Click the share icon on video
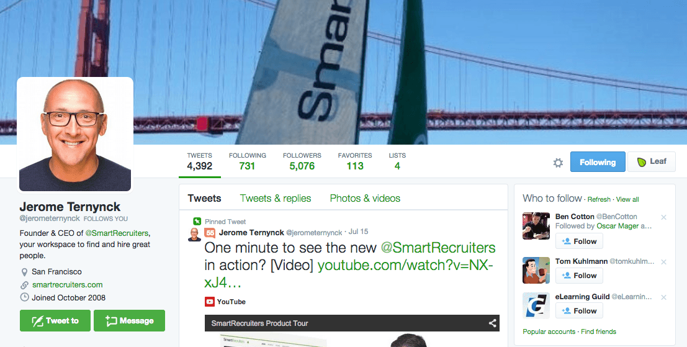This screenshot has width=687, height=347. click(493, 323)
